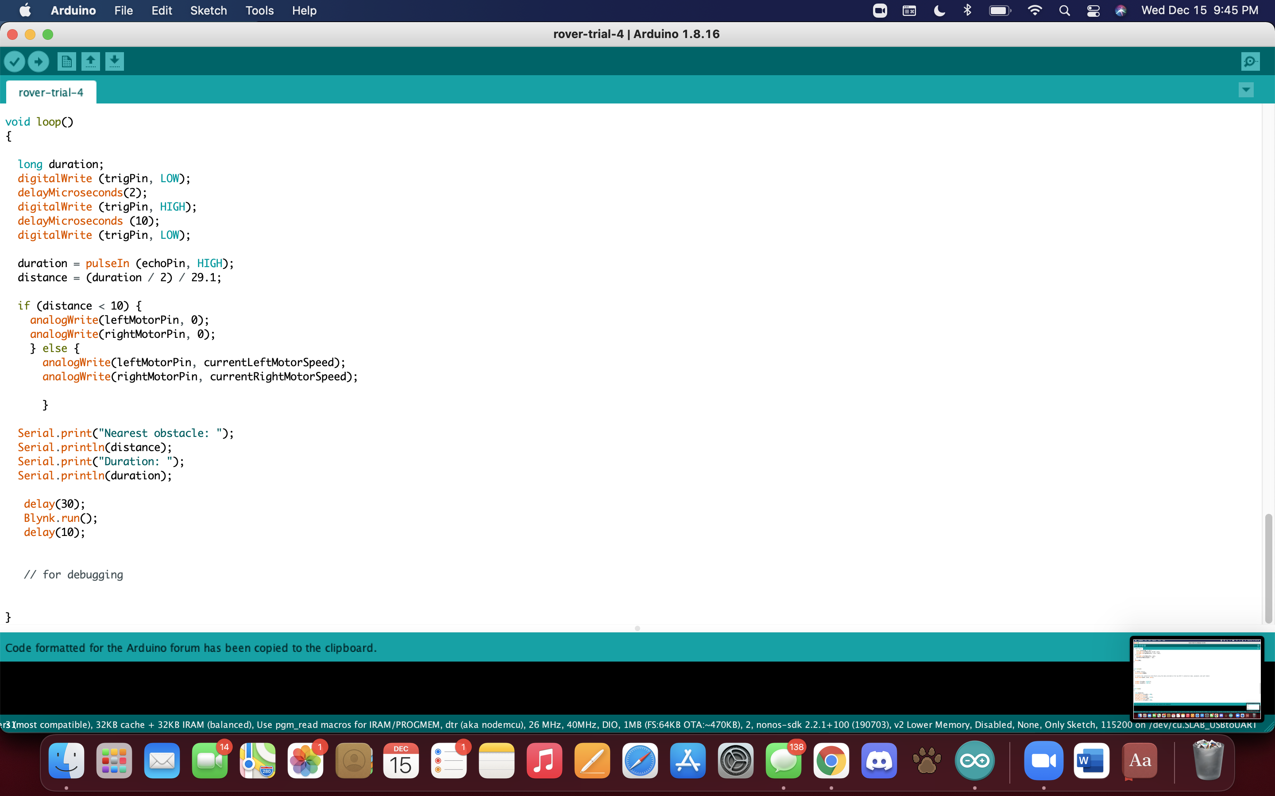
Task: Open the Wi-Fi status menu
Action: [1035, 11]
